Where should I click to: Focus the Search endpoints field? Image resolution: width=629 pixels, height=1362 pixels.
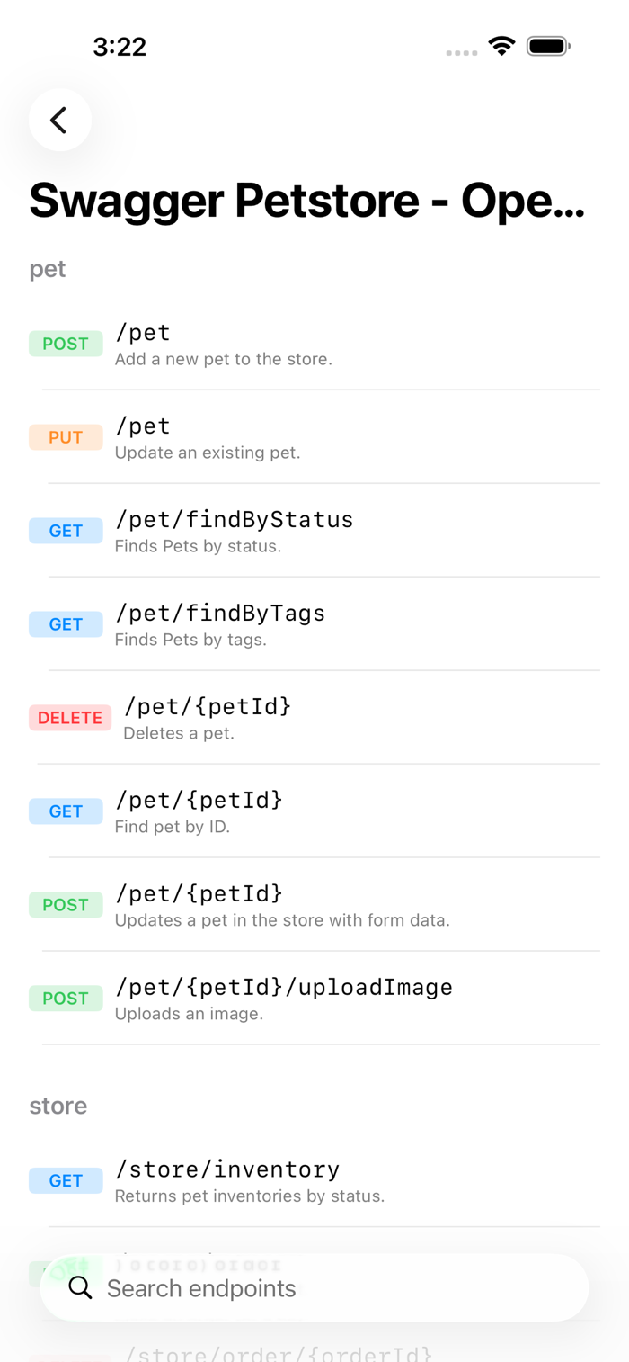pos(314,1287)
